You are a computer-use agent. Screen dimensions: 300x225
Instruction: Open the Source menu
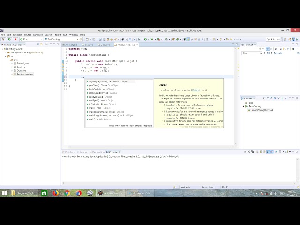coord(27,35)
